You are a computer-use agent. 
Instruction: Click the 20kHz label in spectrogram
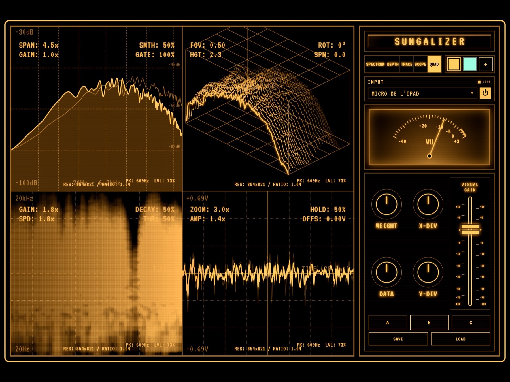point(24,198)
